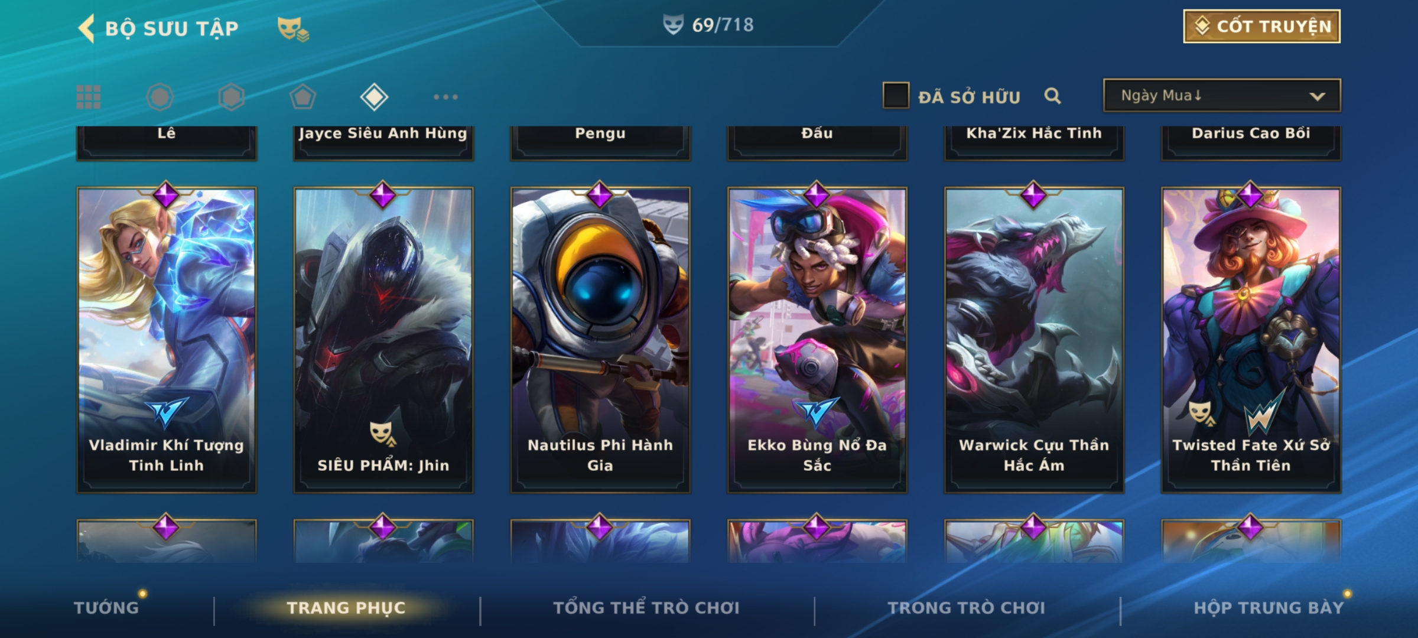Viewport: 1418px width, 638px height.
Task: Expand the Ngày Mua sort dropdown
Action: [1222, 95]
